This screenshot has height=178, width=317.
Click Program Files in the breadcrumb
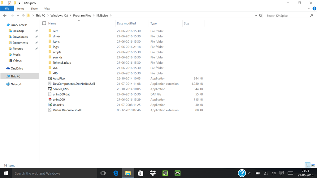click(x=82, y=15)
